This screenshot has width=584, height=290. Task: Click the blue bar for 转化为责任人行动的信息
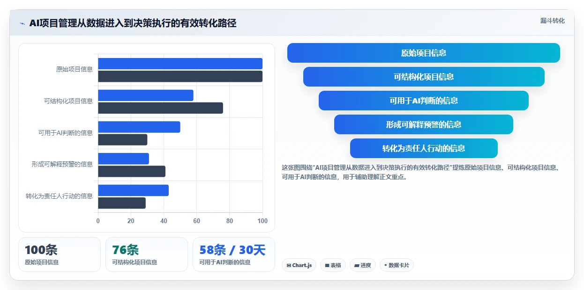[133, 190]
